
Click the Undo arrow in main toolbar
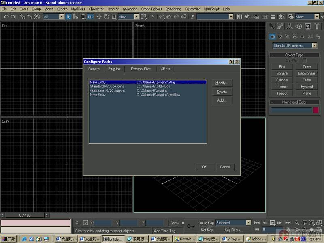[x=6, y=17]
